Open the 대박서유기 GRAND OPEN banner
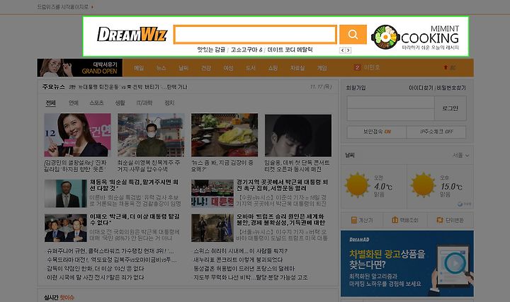This screenshot has height=302, width=510. tap(79, 68)
